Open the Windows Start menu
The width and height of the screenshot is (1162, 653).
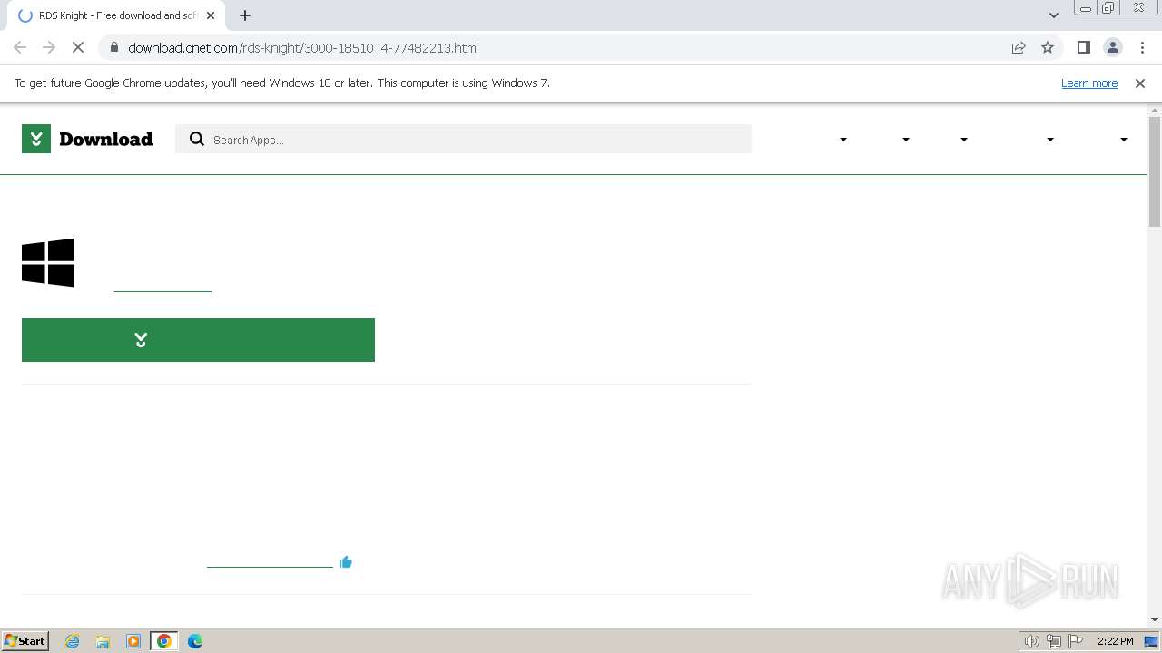coord(25,640)
